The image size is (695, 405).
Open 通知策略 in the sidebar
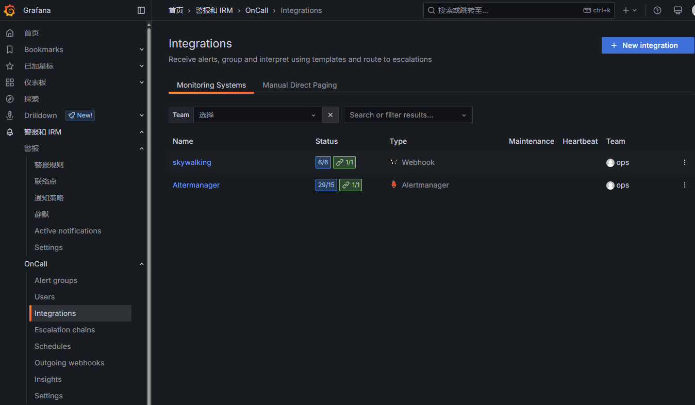pyautogui.click(x=49, y=198)
